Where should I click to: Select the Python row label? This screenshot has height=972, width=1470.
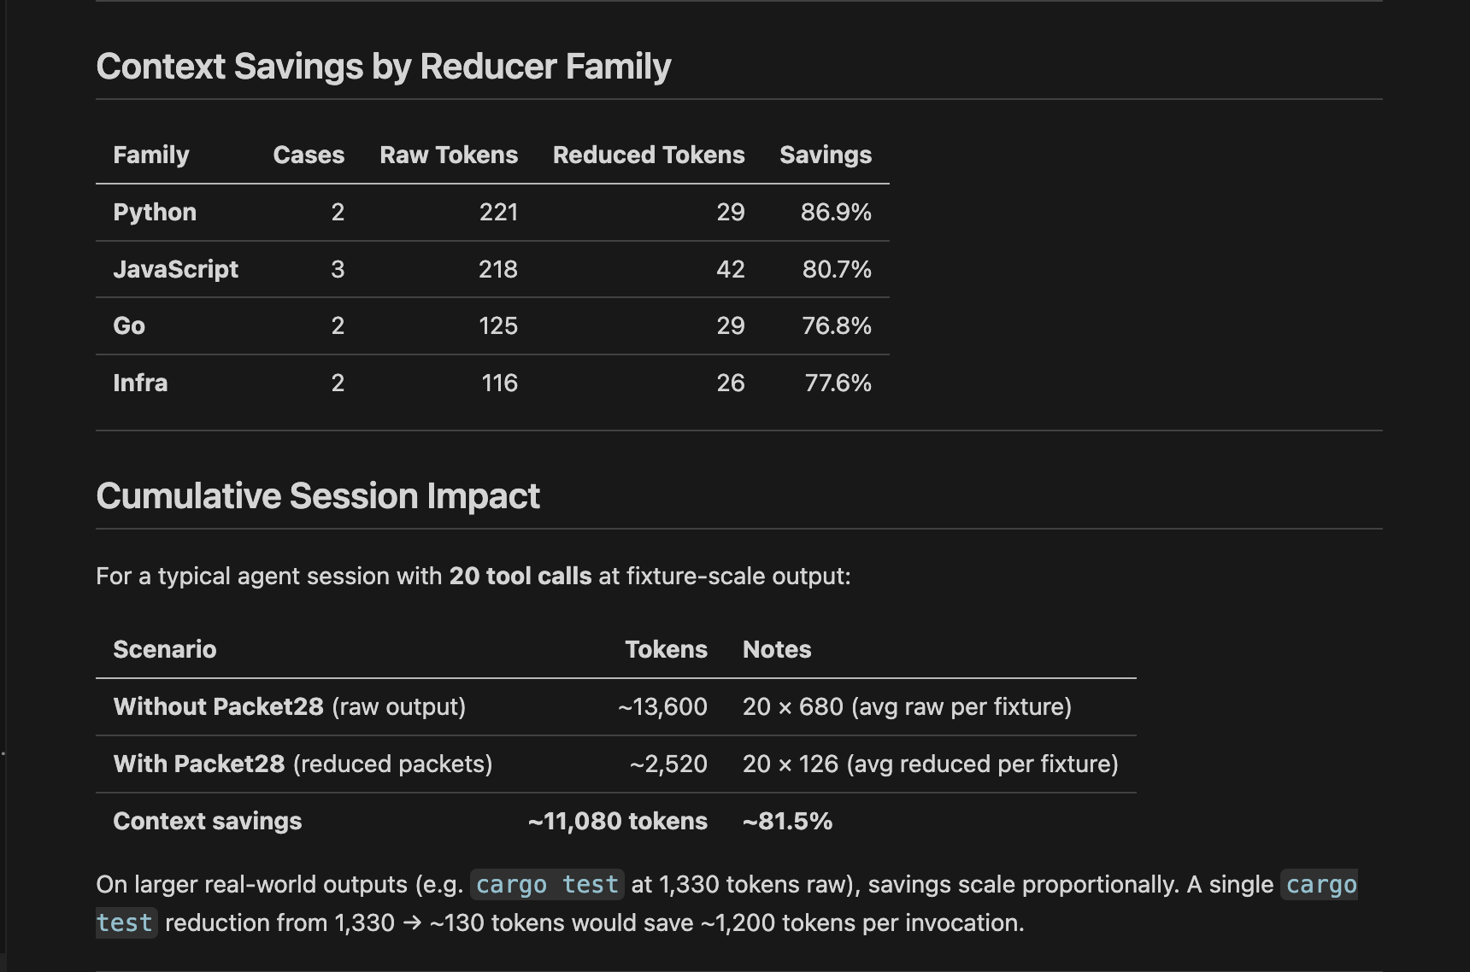pos(155,212)
